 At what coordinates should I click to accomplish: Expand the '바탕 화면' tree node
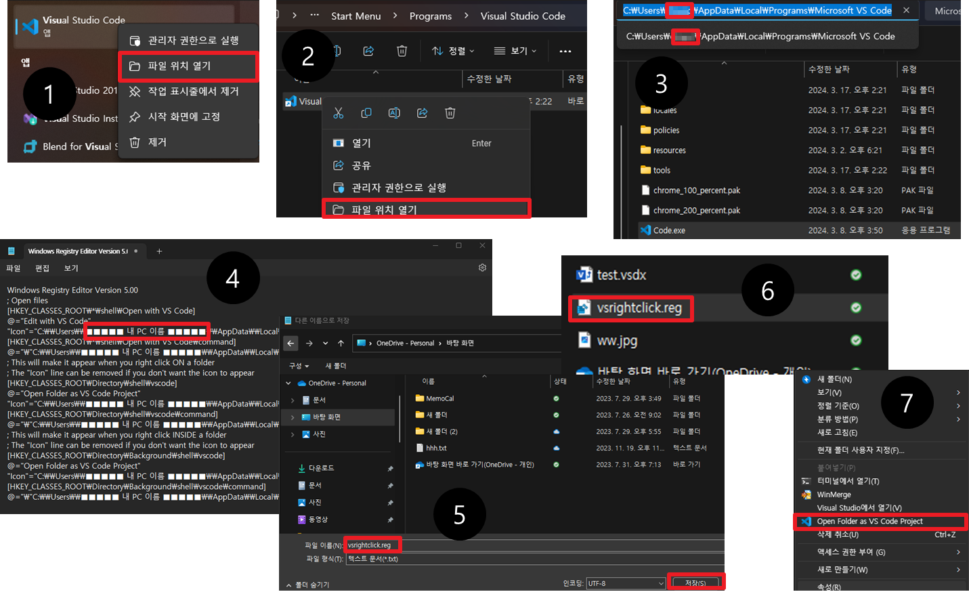[x=293, y=417]
